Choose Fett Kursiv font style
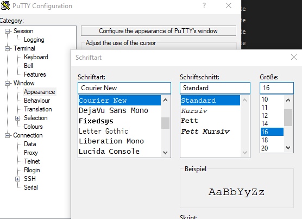 [210, 132]
